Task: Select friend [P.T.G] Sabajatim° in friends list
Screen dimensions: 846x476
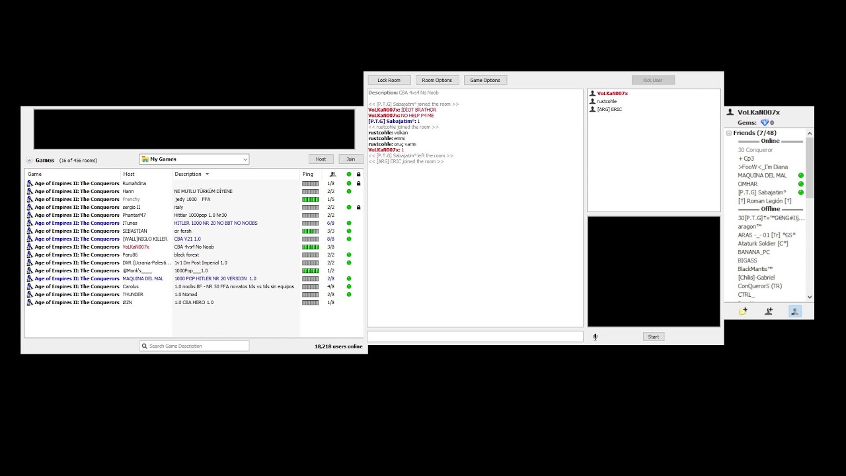Action: (x=762, y=192)
